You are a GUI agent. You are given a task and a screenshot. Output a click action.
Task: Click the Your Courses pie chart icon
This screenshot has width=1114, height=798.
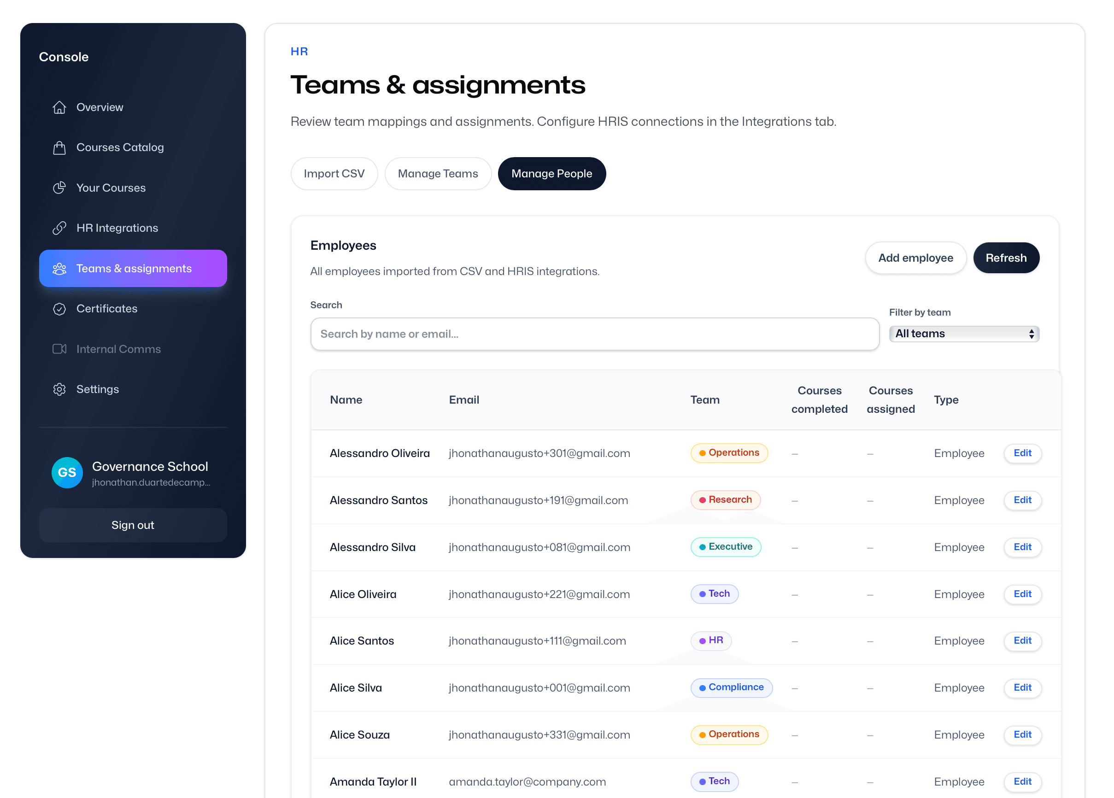[59, 188]
